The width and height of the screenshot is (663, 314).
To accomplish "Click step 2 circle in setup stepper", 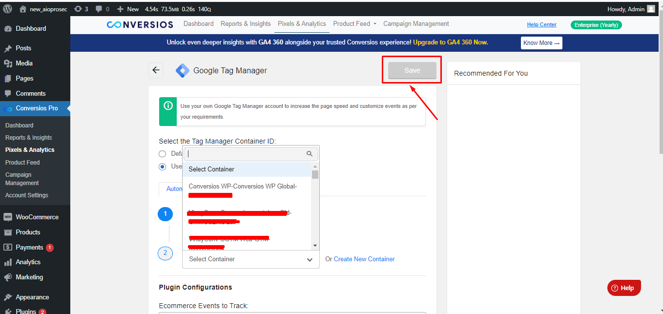I will pyautogui.click(x=165, y=253).
